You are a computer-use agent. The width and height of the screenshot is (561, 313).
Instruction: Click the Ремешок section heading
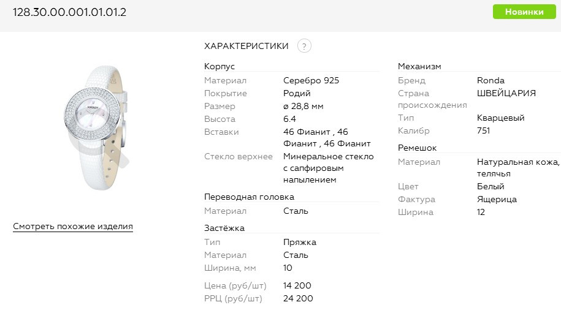(x=417, y=148)
